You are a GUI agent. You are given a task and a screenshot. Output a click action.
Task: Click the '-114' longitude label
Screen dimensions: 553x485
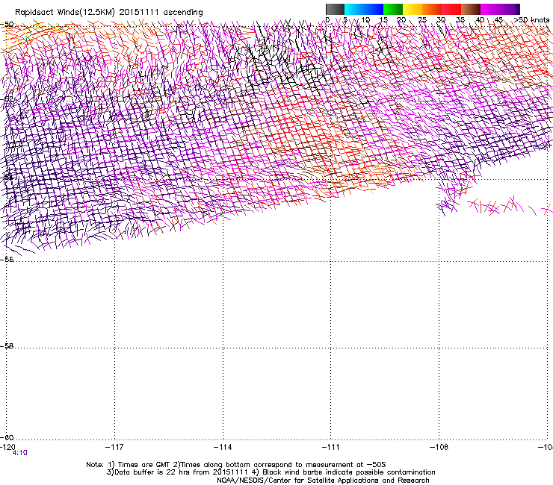(223, 447)
